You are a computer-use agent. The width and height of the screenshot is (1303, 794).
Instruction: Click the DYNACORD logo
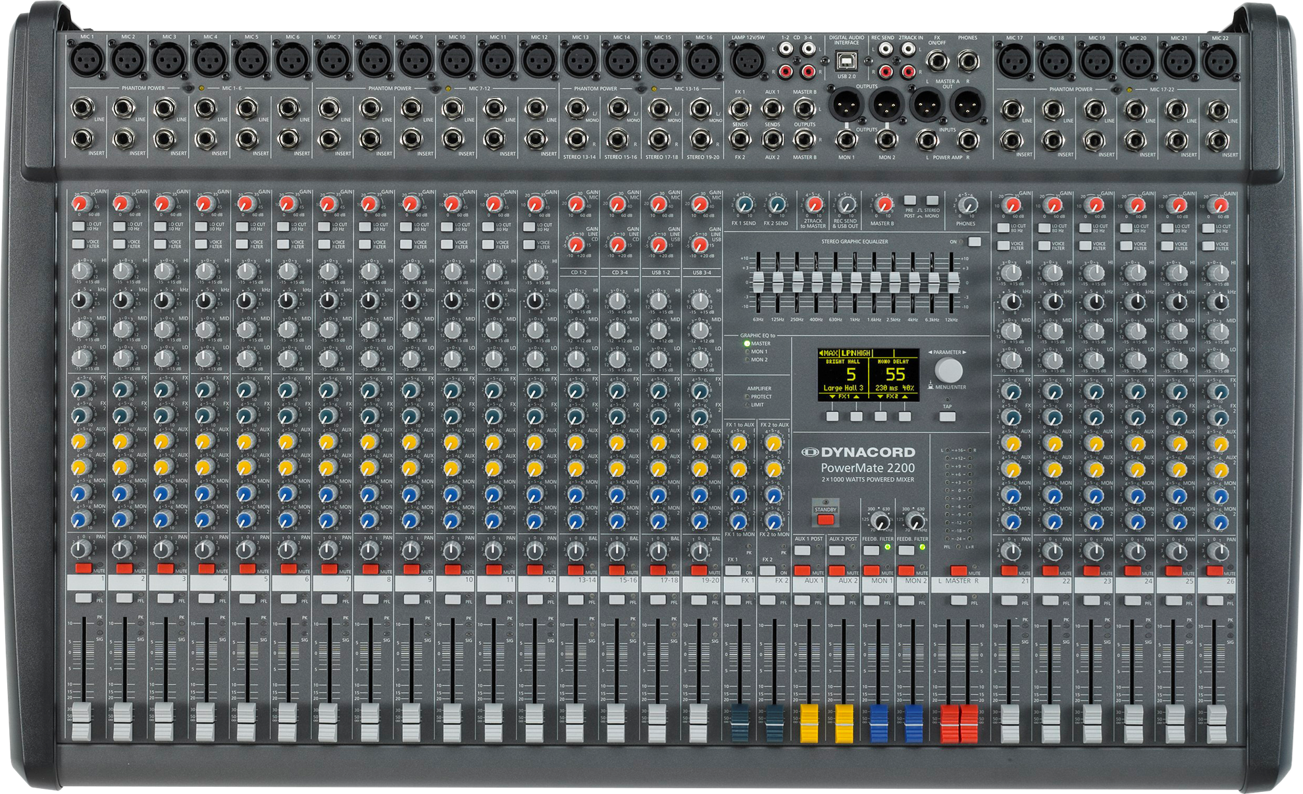coord(858,452)
